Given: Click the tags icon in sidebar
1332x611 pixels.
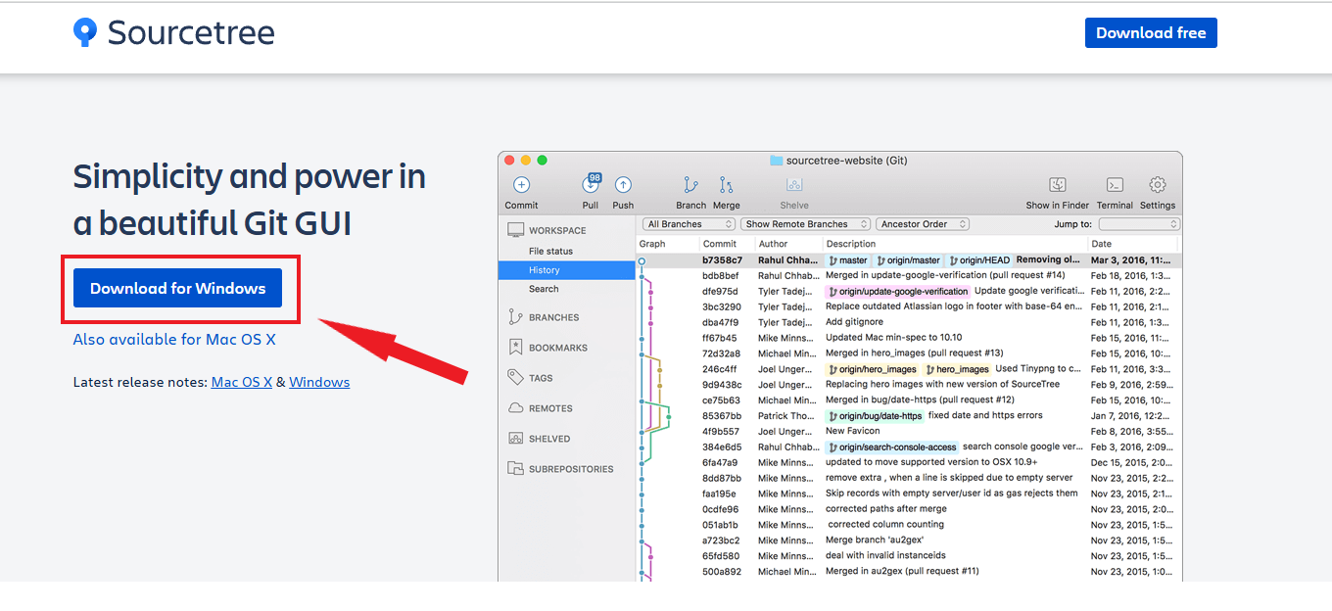Looking at the screenshot, I should pyautogui.click(x=515, y=377).
